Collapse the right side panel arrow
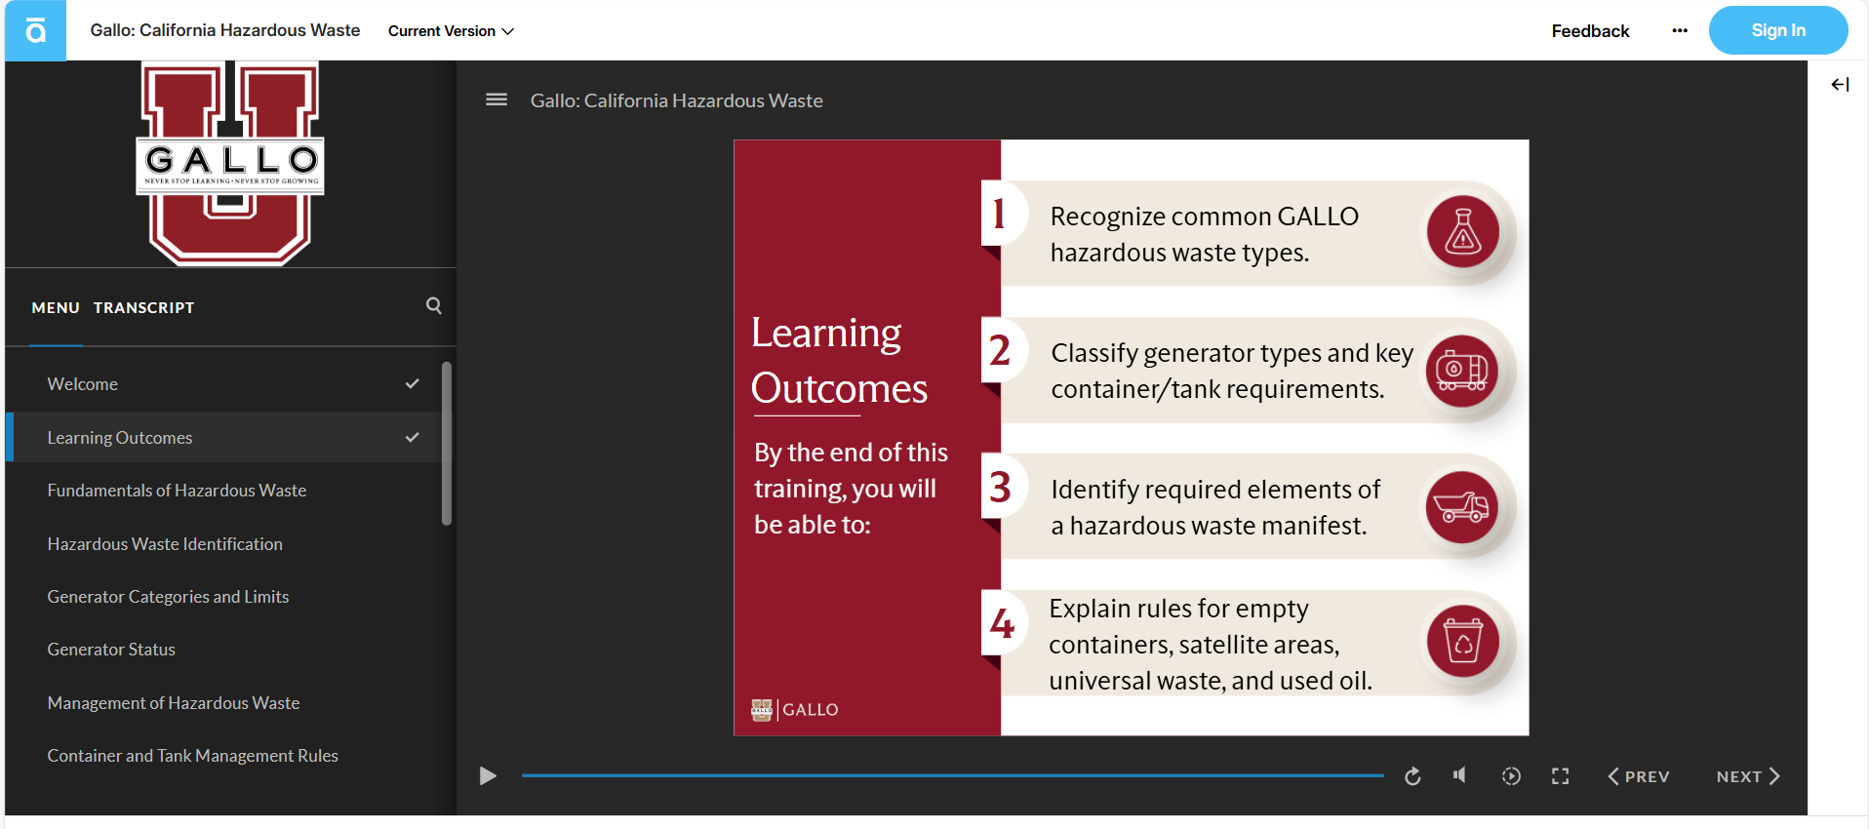Image resolution: width=1869 pixels, height=829 pixels. click(x=1840, y=85)
